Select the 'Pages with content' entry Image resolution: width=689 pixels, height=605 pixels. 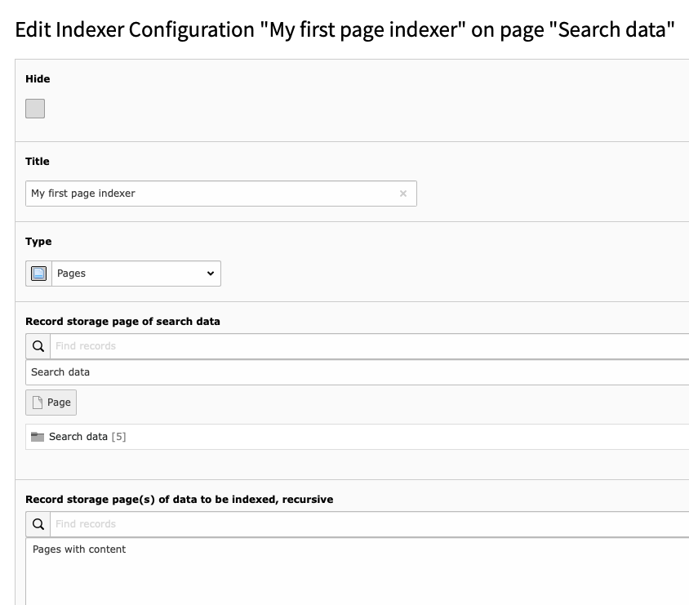click(79, 549)
